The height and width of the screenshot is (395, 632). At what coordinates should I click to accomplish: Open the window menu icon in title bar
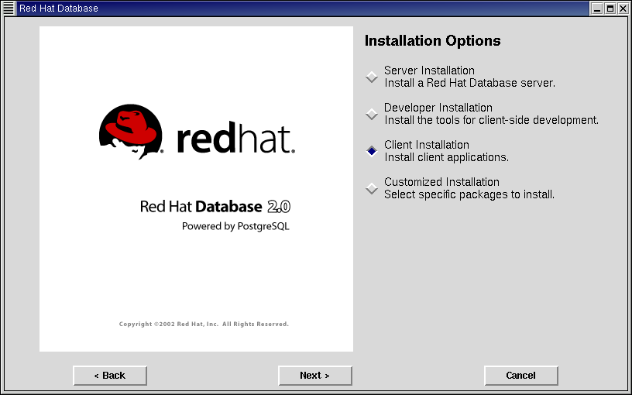pyautogui.click(x=9, y=8)
